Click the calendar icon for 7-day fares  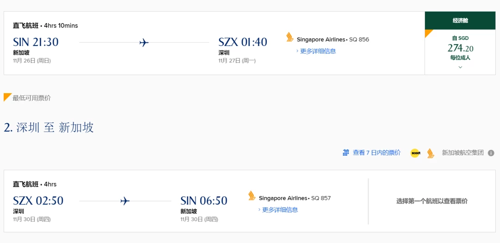(346, 153)
